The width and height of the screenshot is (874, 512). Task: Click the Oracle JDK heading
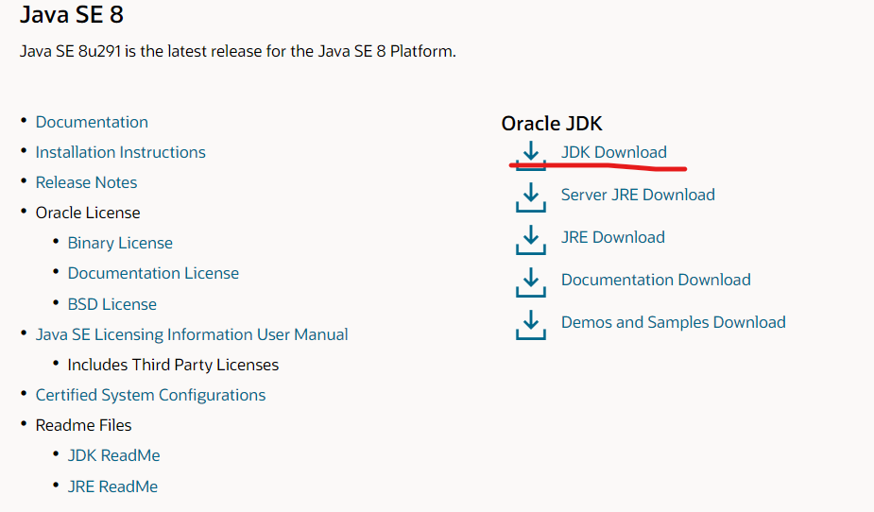(552, 123)
